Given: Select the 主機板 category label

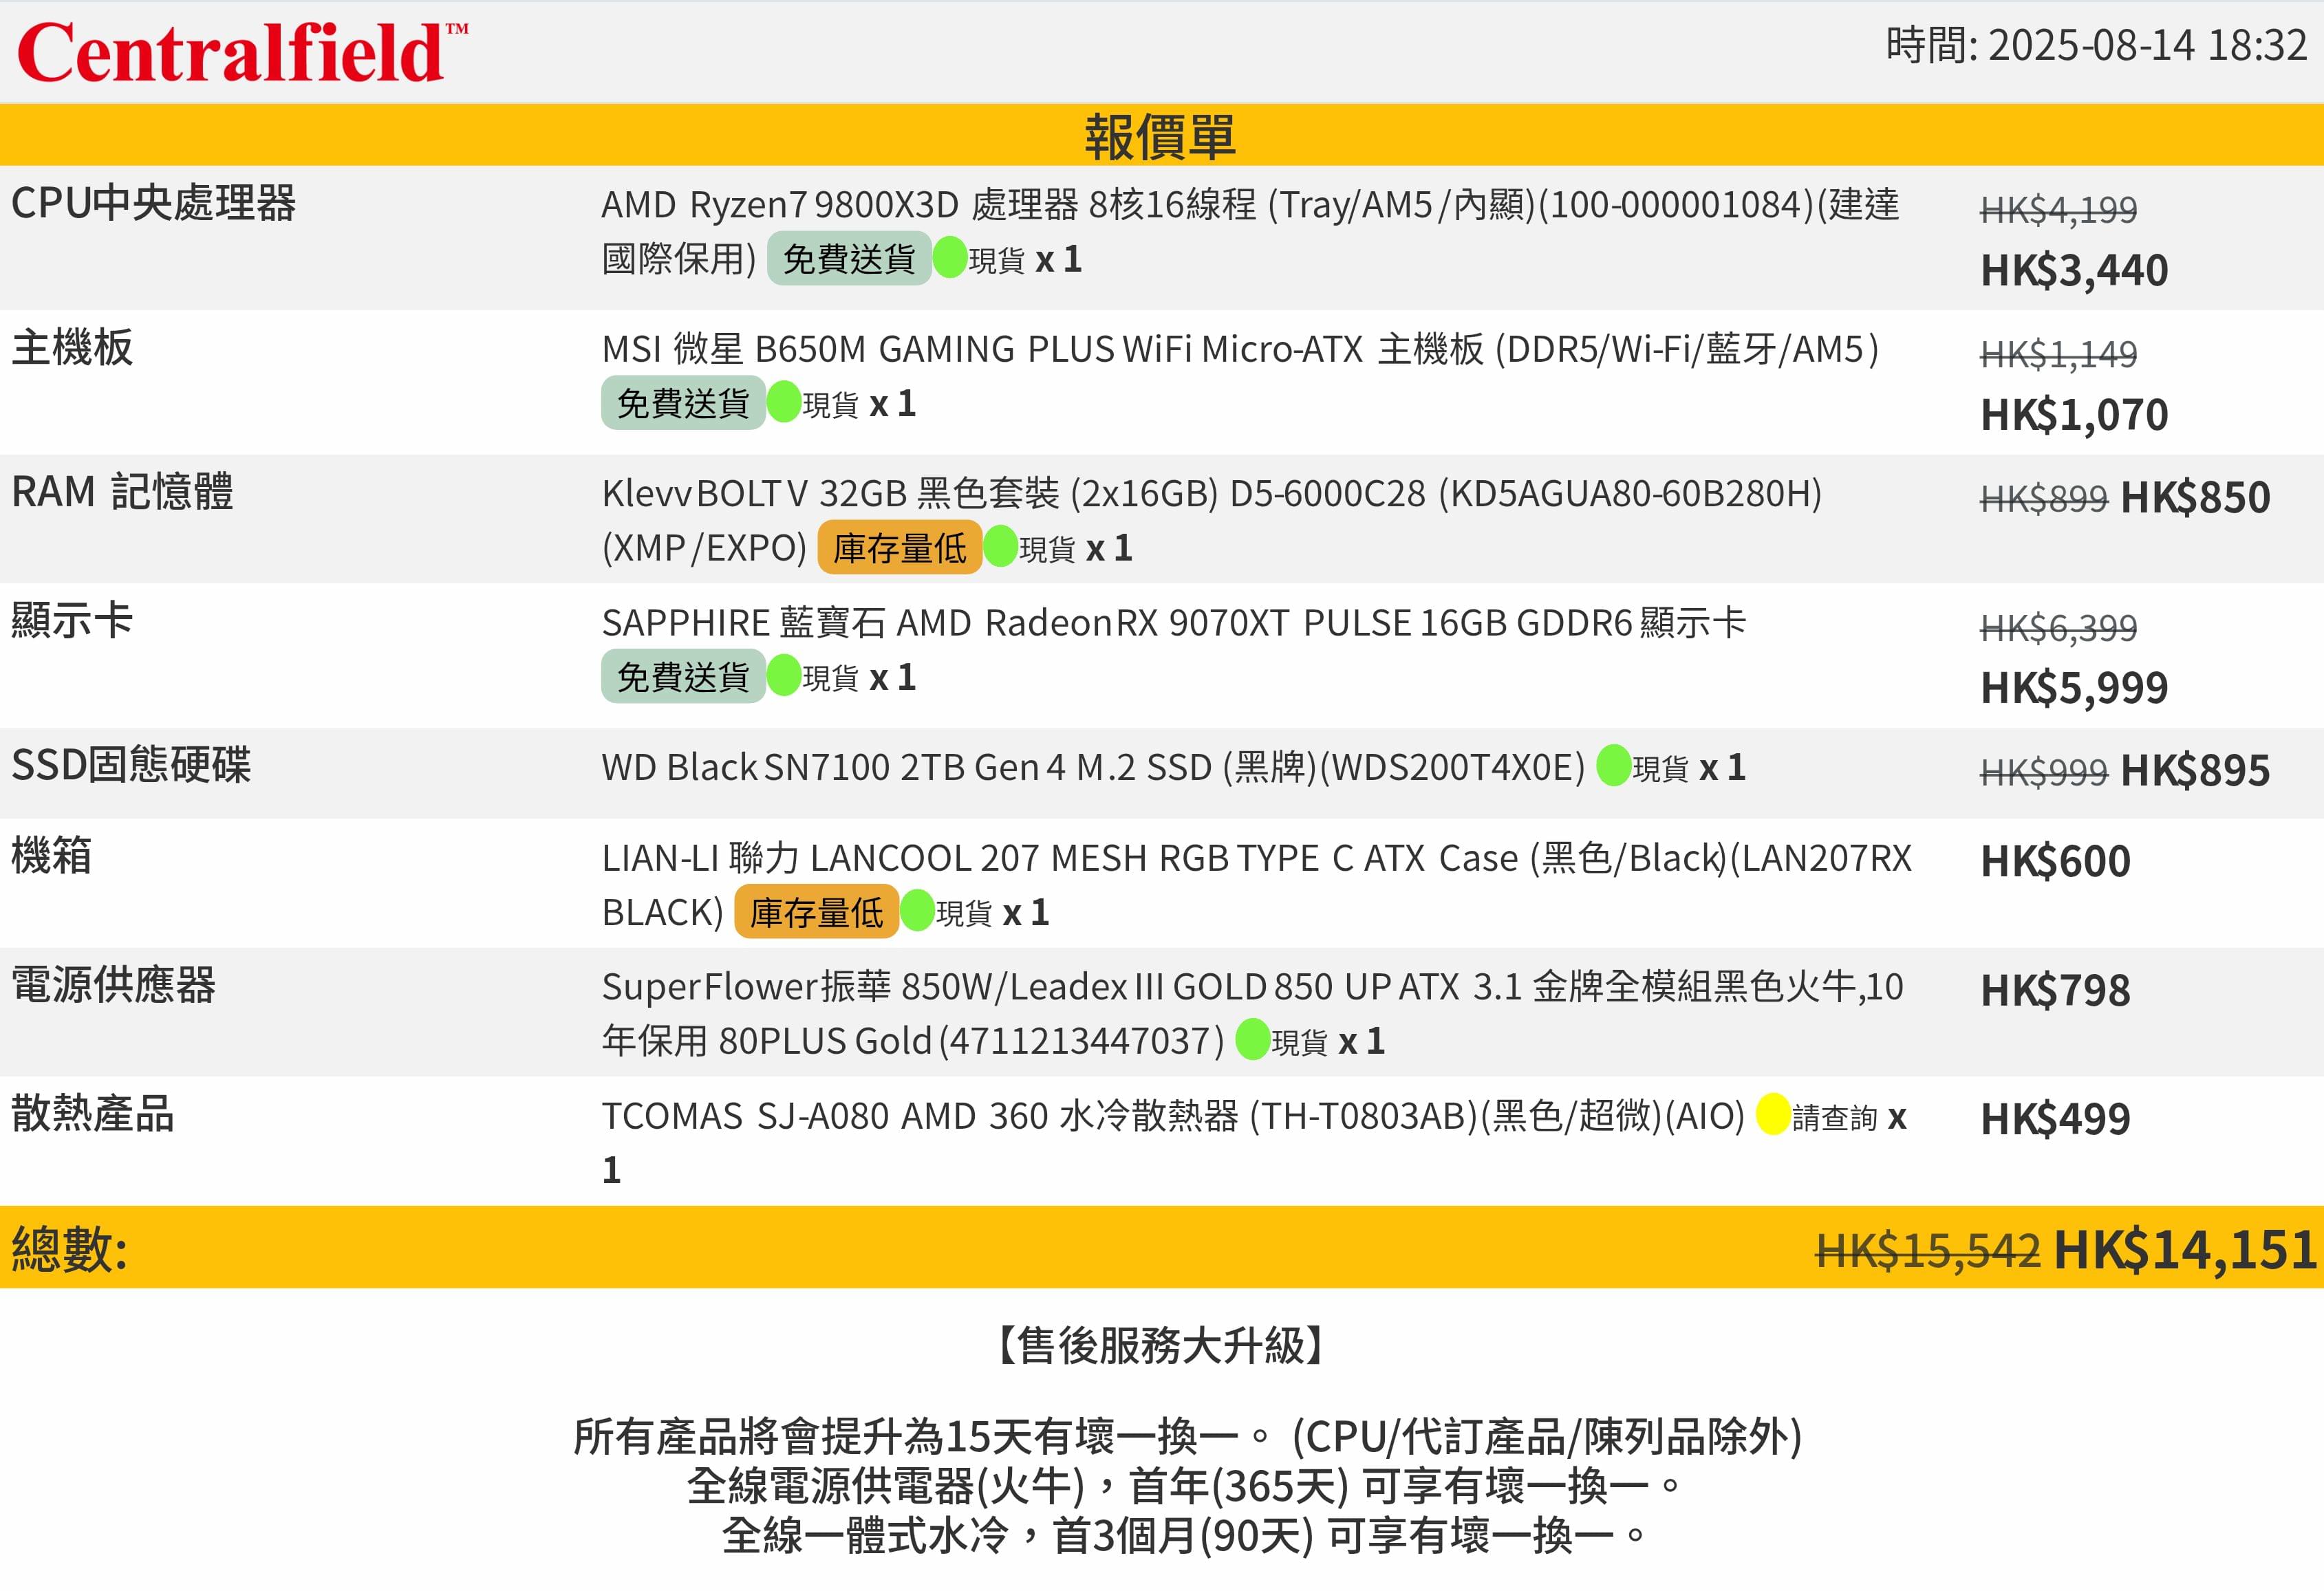Looking at the screenshot, I should [72, 347].
